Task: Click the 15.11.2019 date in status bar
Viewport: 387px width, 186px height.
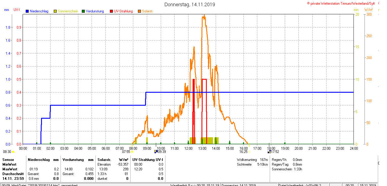Action: pos(368,185)
